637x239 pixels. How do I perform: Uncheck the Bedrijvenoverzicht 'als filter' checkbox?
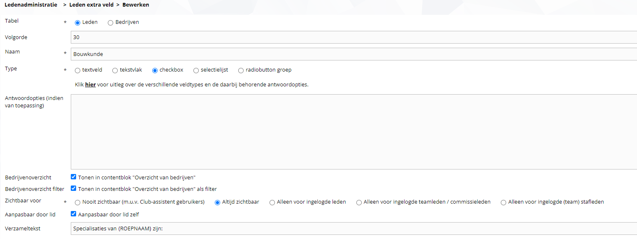[74, 188]
